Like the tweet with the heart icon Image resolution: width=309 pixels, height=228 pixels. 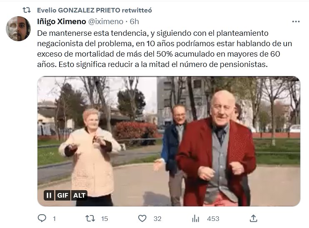pos(142,218)
